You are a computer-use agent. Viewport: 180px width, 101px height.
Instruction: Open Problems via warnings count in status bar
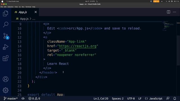tap(37, 98)
